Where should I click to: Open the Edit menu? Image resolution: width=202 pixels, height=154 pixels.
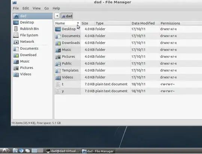tap(26, 8)
